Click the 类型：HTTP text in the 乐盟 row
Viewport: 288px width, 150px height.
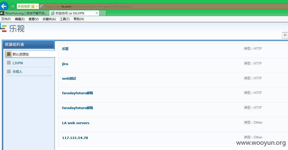click(x=253, y=49)
